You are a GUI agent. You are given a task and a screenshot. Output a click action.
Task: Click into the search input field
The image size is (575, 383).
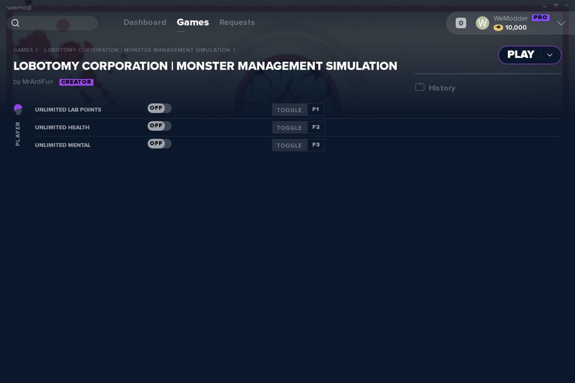coord(52,23)
